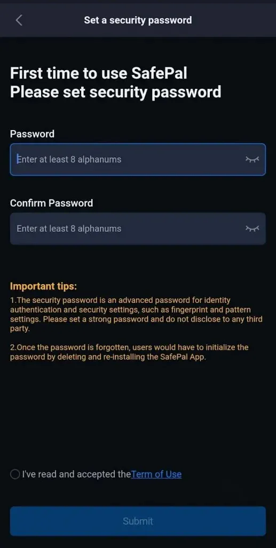The image size is (276, 548).
Task: Tick the Term of Use acceptance circle
Action: 15,474
